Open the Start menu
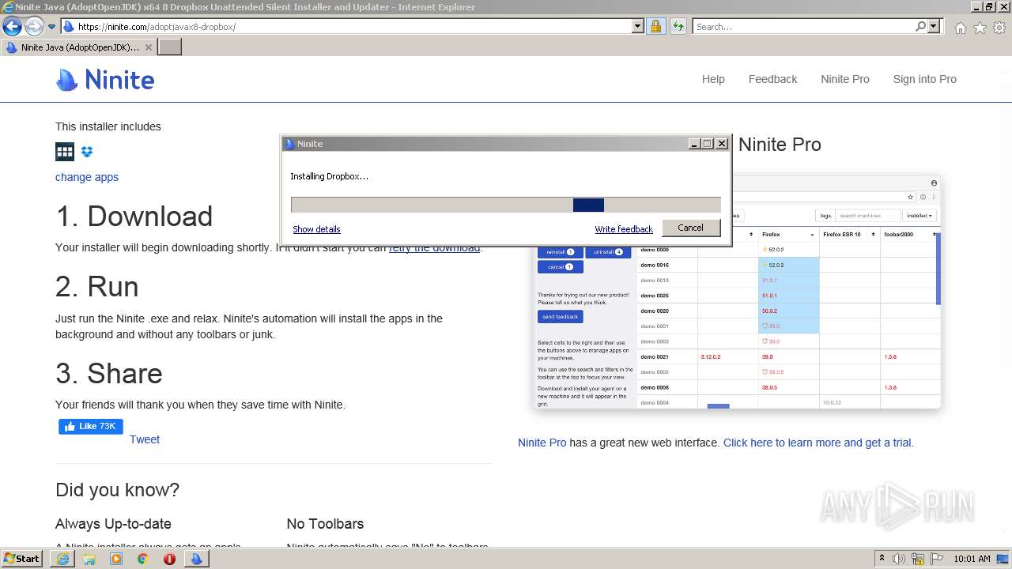The image size is (1012, 569). click(x=21, y=559)
